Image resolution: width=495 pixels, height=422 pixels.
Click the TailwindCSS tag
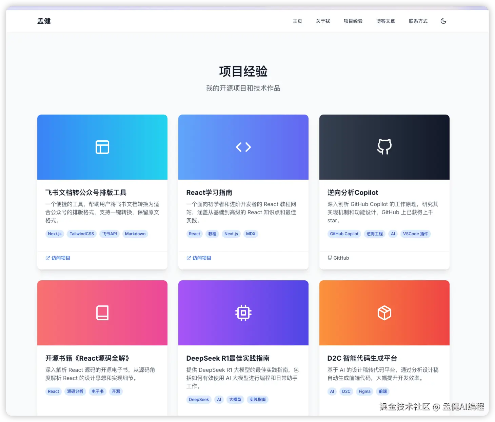point(82,234)
